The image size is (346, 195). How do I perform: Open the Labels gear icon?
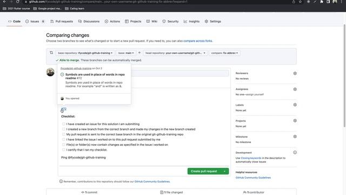coord(295,105)
